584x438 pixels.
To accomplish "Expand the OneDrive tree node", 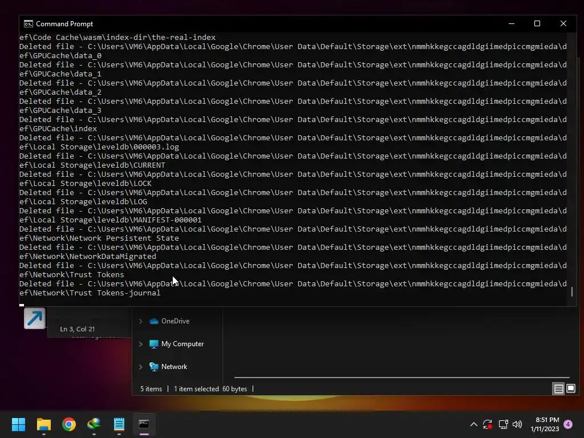I will pos(141,321).
